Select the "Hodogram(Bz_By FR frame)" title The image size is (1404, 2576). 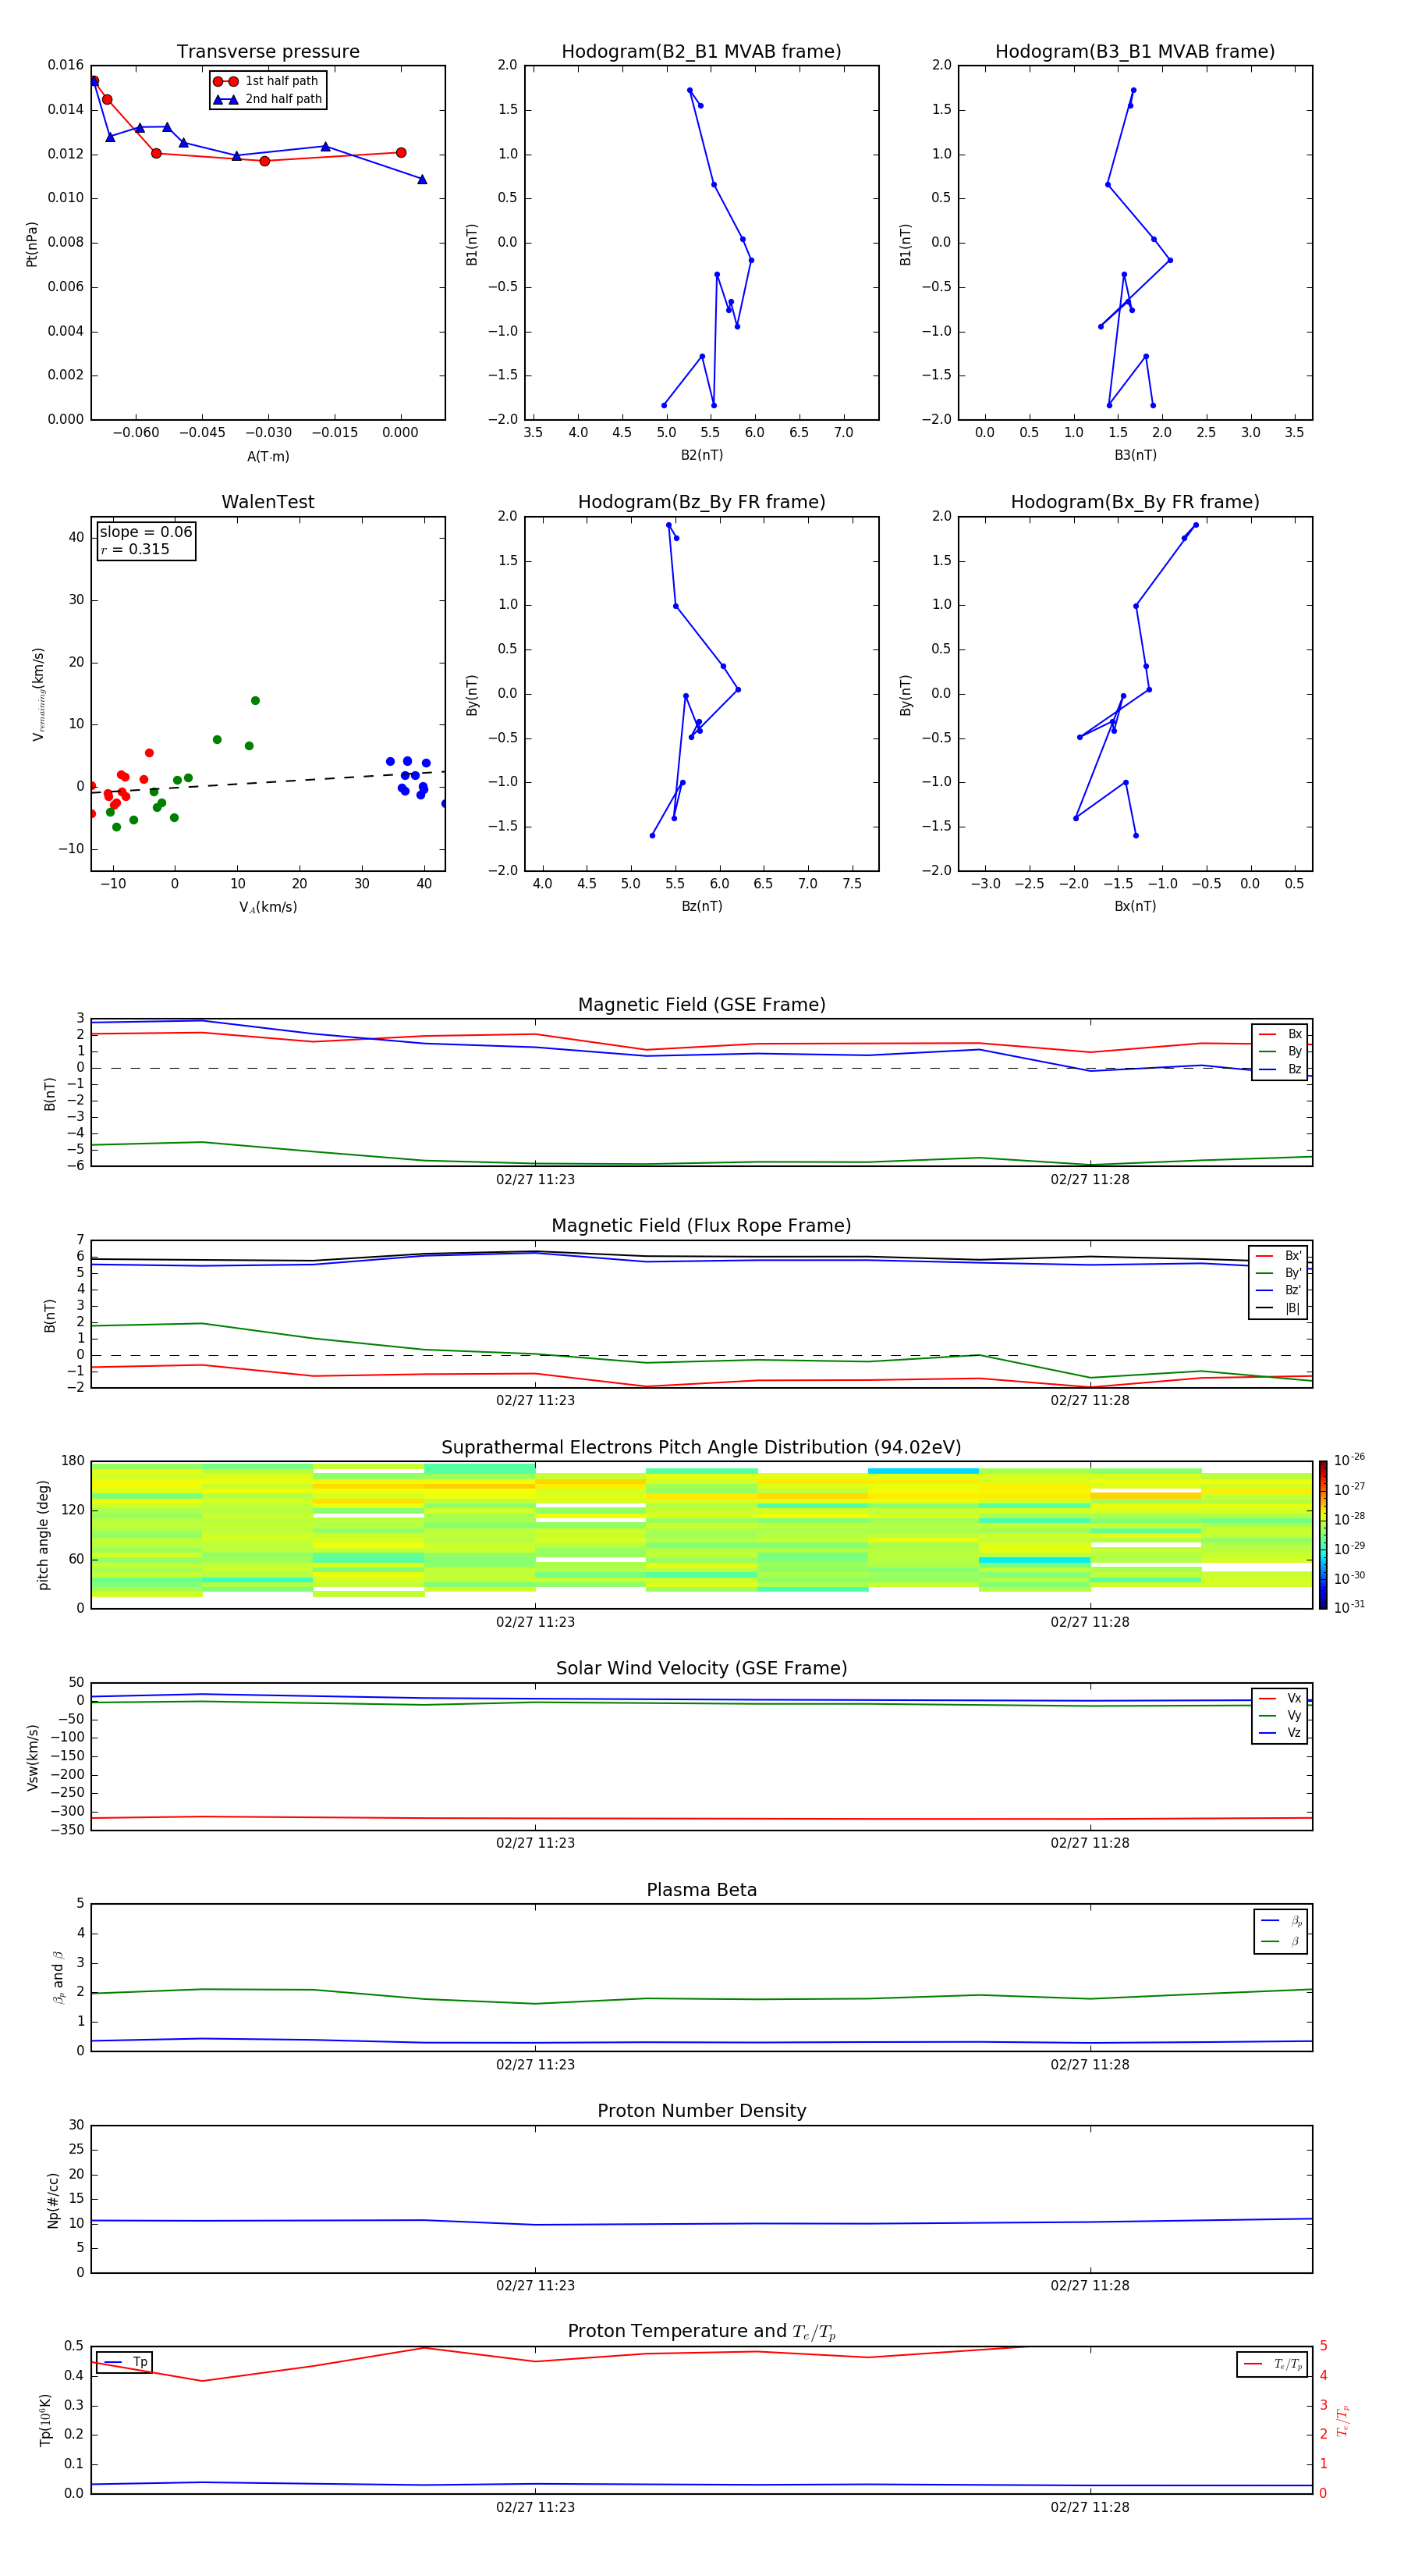pyautogui.click(x=701, y=502)
